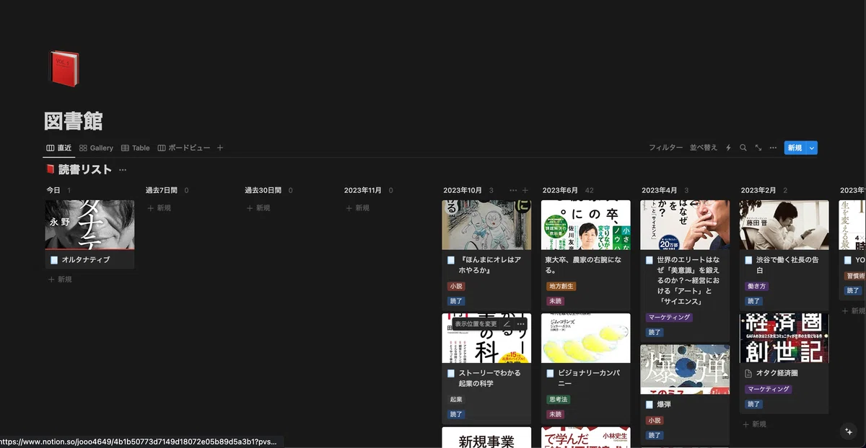Click the 2023年4月 column header
Screen dimensions: 866x448
tap(660, 190)
